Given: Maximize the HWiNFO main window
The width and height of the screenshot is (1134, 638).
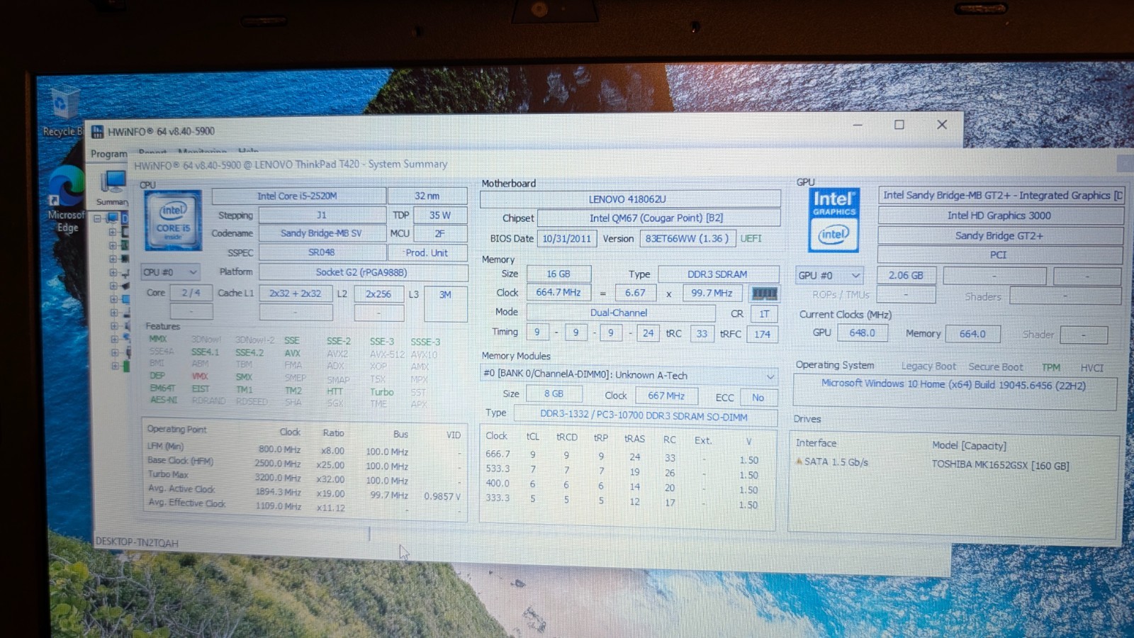Looking at the screenshot, I should (899, 125).
